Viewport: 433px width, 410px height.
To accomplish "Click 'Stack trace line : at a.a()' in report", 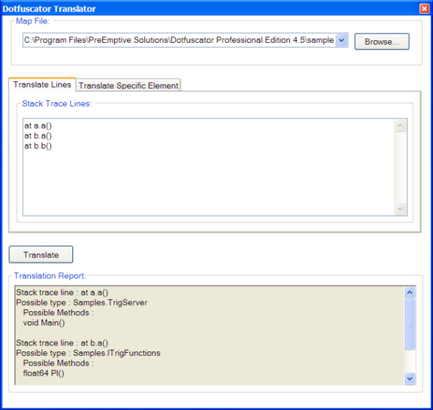I will point(62,292).
